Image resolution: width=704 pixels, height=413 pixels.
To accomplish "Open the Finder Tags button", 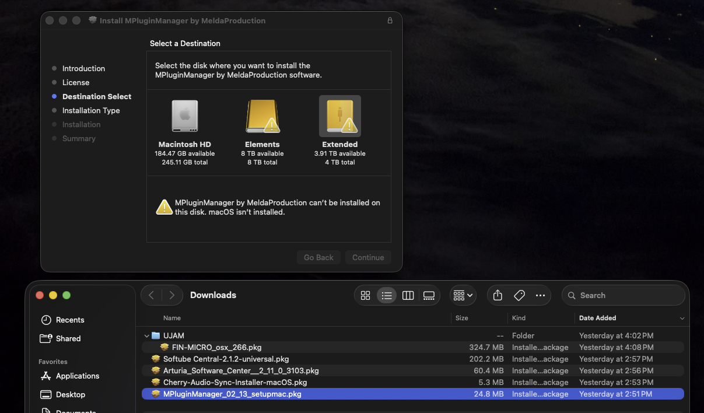I will [519, 295].
